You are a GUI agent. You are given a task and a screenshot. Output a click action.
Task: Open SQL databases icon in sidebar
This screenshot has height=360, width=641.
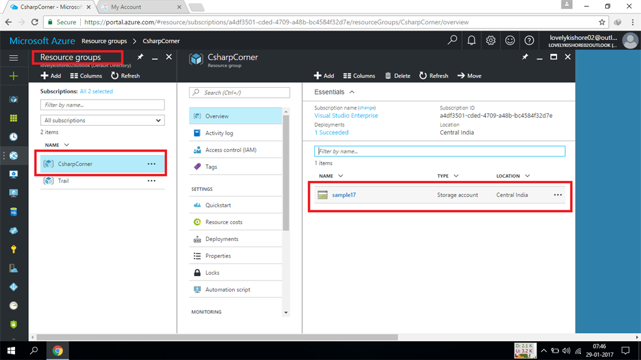pyautogui.click(x=14, y=212)
